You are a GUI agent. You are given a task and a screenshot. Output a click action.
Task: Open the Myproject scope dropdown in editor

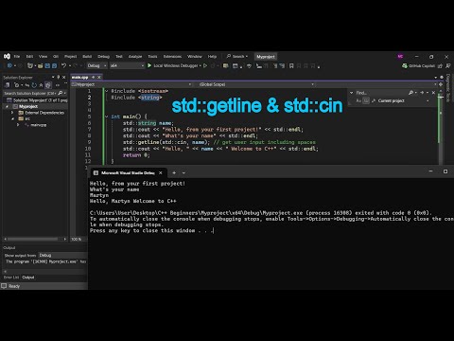pyautogui.click(x=131, y=84)
